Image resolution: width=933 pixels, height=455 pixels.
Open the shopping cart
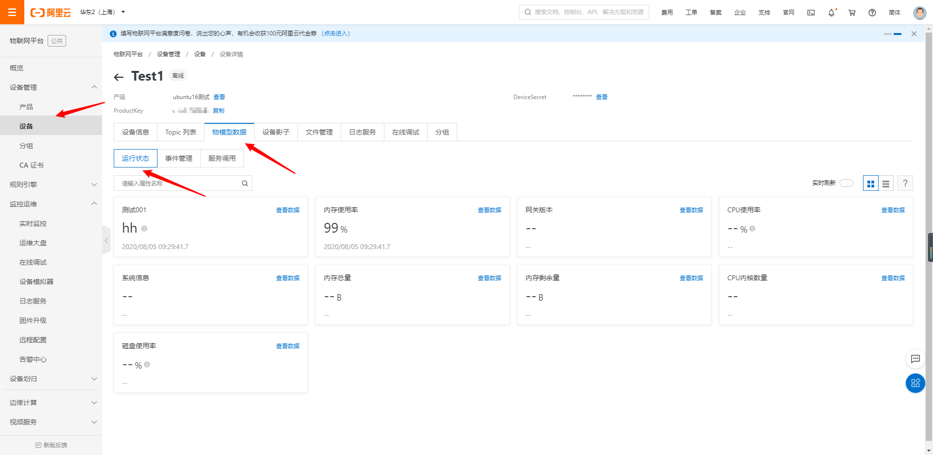[852, 13]
